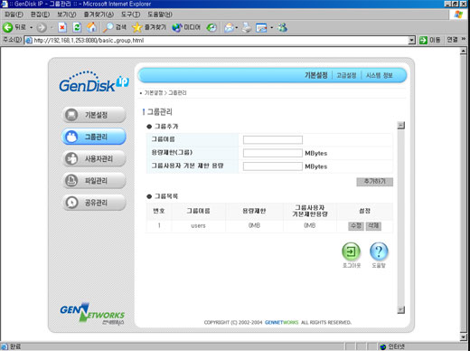The height and width of the screenshot is (351, 470).
Task: Click 수정 edit button for users group
Action: [356, 226]
